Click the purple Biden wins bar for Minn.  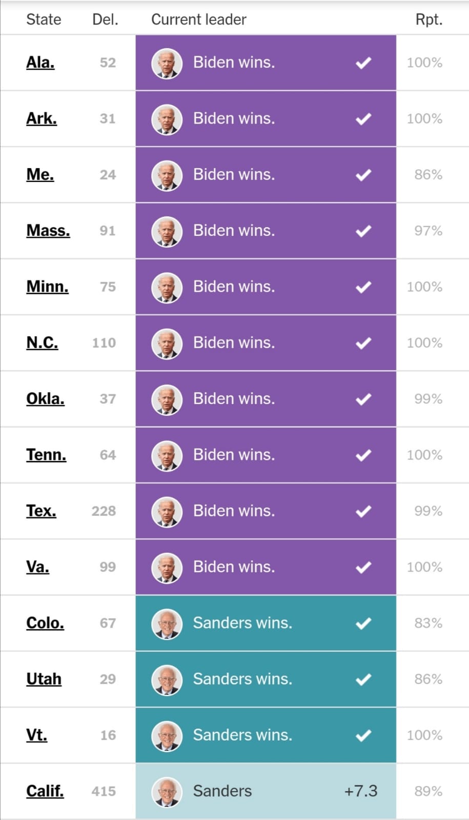266,287
